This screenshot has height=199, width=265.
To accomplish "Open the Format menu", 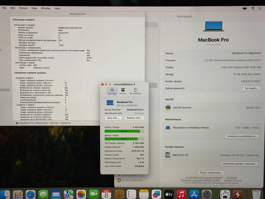I will point(23,8).
